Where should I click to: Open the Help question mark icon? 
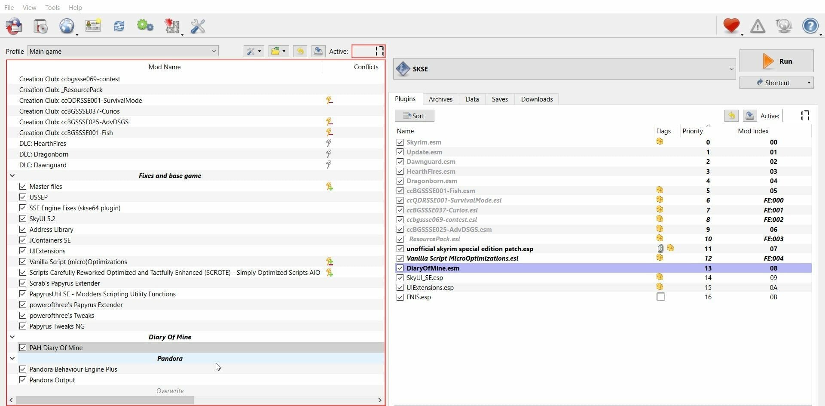[810, 26]
